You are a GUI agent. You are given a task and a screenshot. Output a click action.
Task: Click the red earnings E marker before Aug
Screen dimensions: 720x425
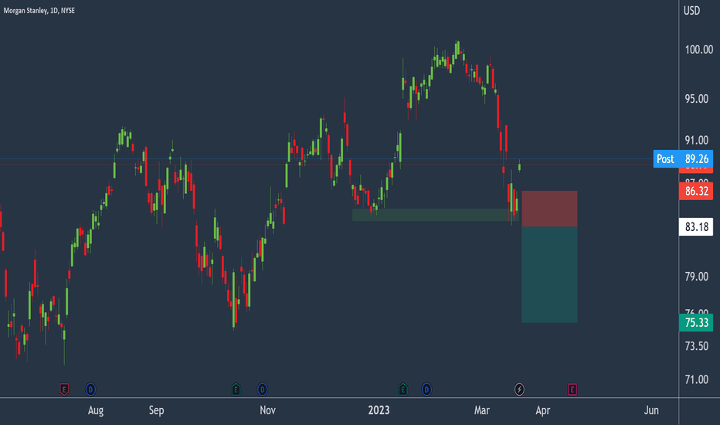(x=64, y=389)
